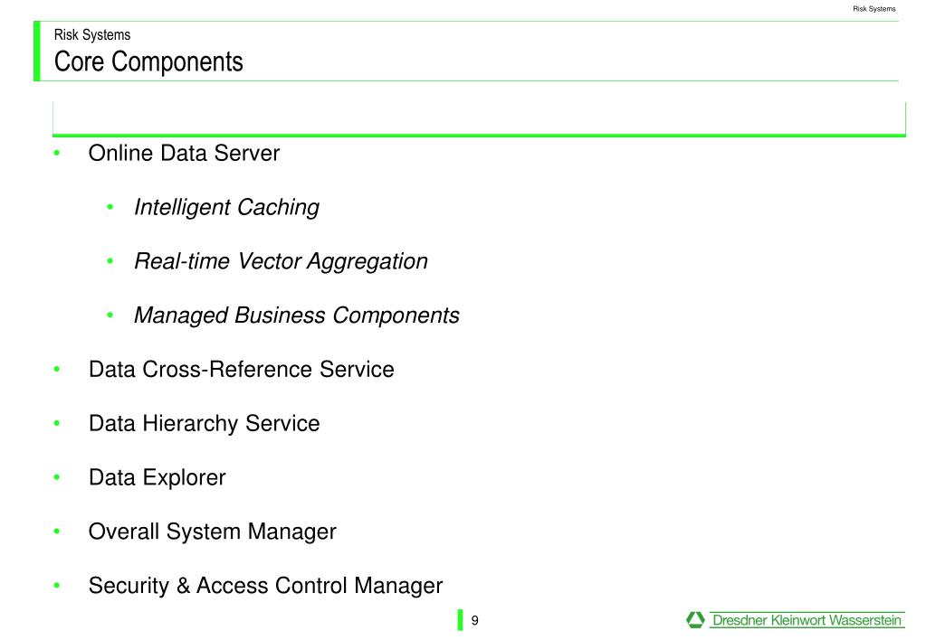Select the Online Data Server bullet text
This screenshot has width=926, height=640.
click(x=184, y=154)
